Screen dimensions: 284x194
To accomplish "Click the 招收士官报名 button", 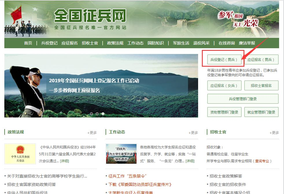I will 262,85.
